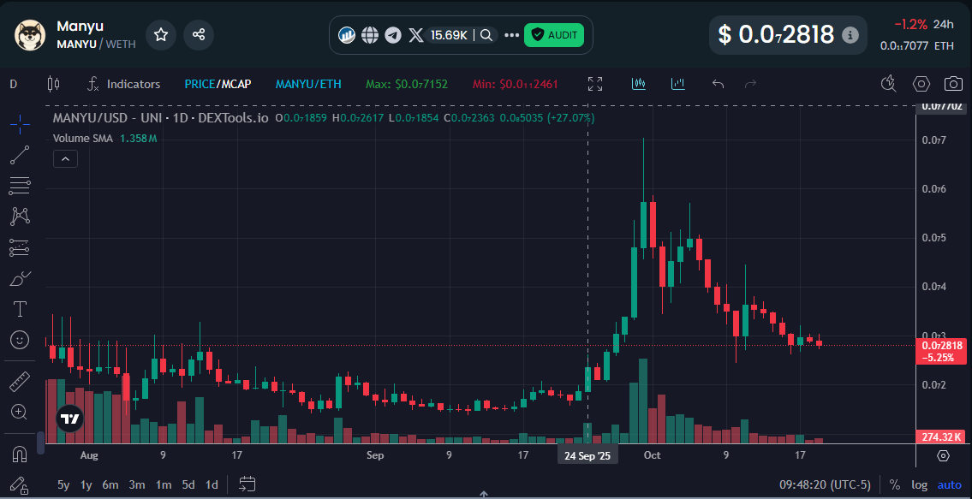Screen dimensions: 972x499
Task: Click the 24 Sep '25 date marker
Action: [587, 455]
